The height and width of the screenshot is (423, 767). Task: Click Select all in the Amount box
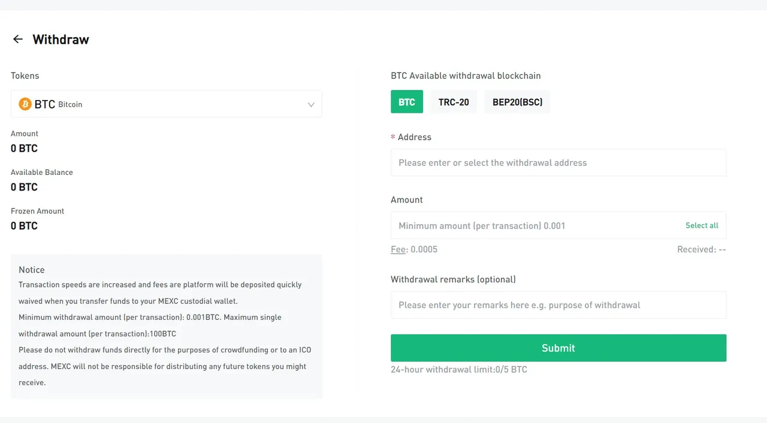point(702,225)
